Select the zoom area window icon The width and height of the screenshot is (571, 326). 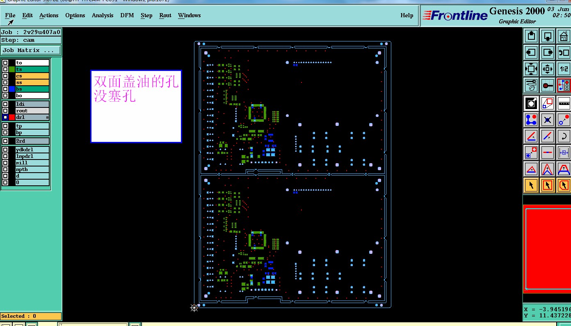(x=548, y=103)
